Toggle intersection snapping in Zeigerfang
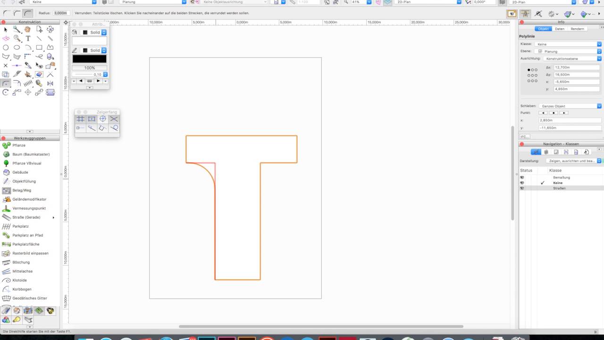604x340 pixels. (114, 119)
